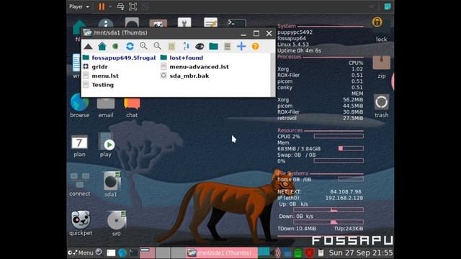461x259 pixels.
Task: Switch to the first desktop in pager
Action: coord(147,253)
